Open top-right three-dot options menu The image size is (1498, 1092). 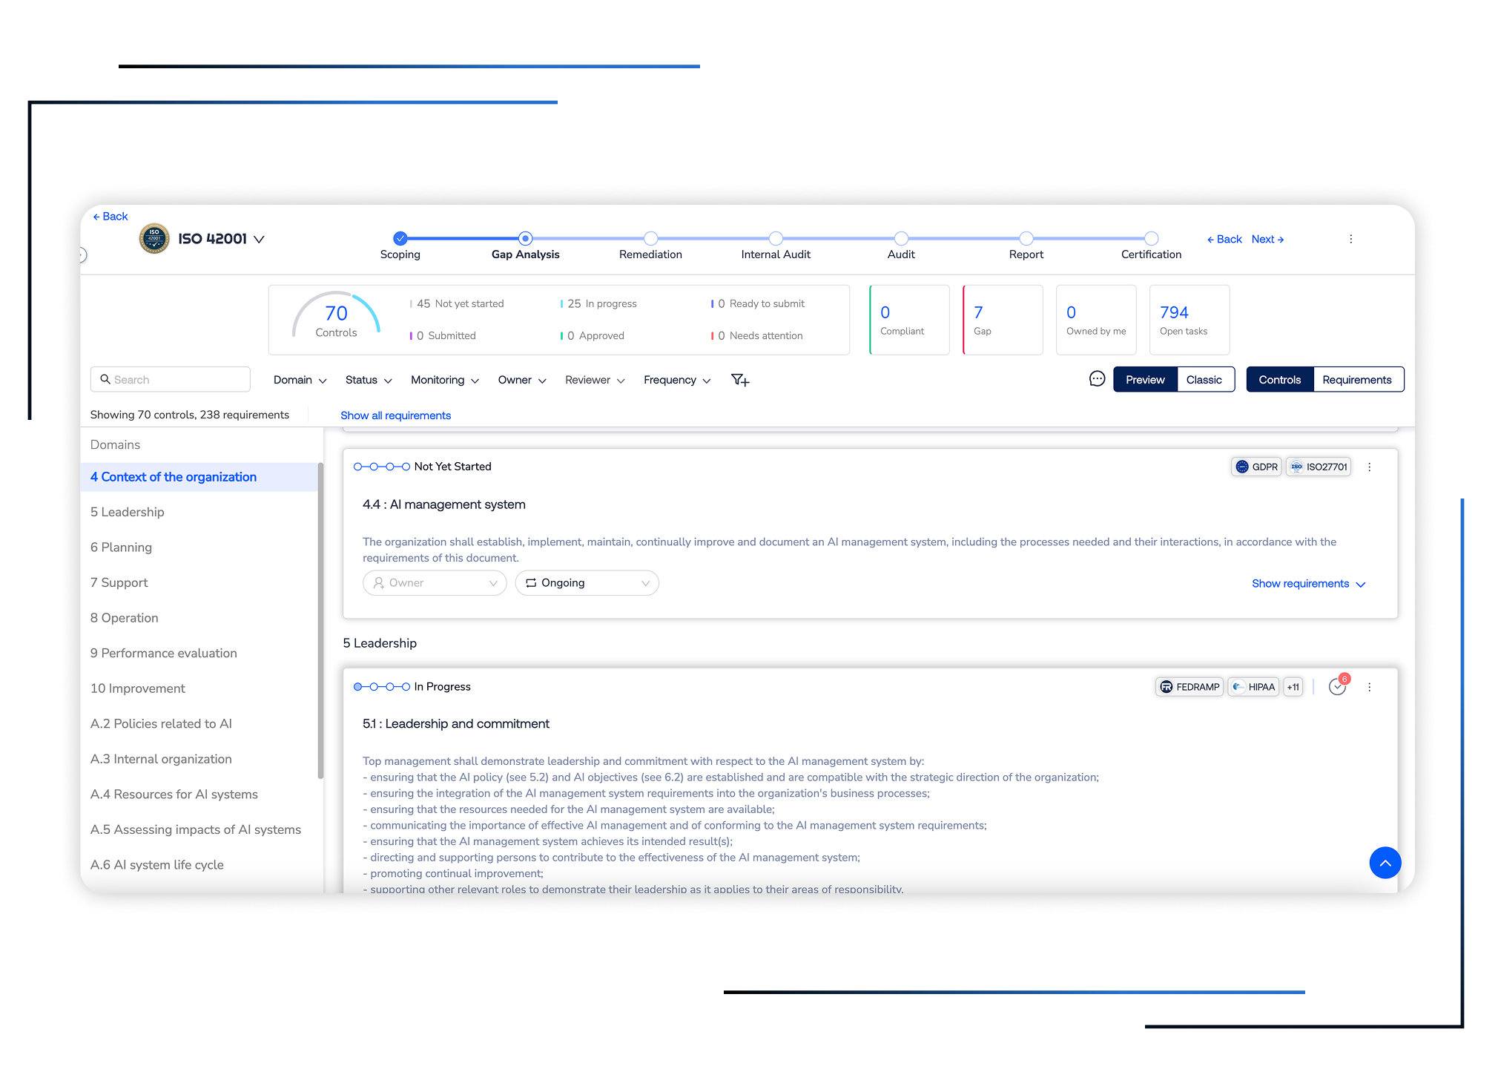click(1350, 239)
